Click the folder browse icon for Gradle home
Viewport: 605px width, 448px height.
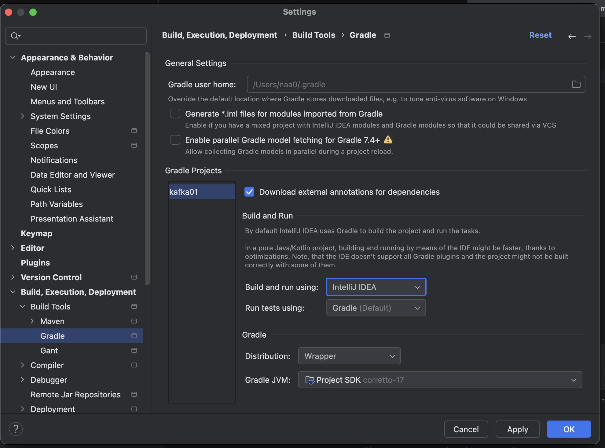(576, 84)
